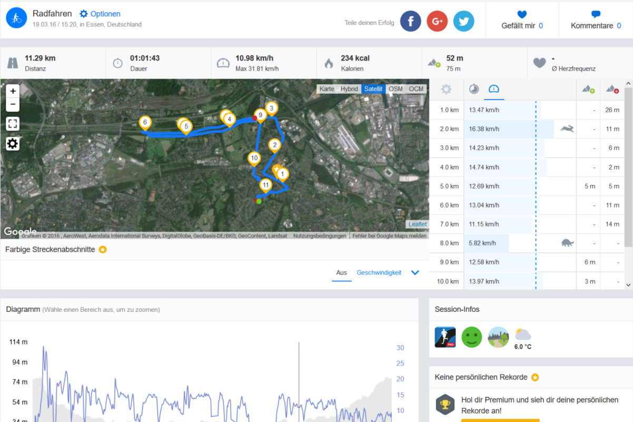Click the park surface type icon

point(499,337)
